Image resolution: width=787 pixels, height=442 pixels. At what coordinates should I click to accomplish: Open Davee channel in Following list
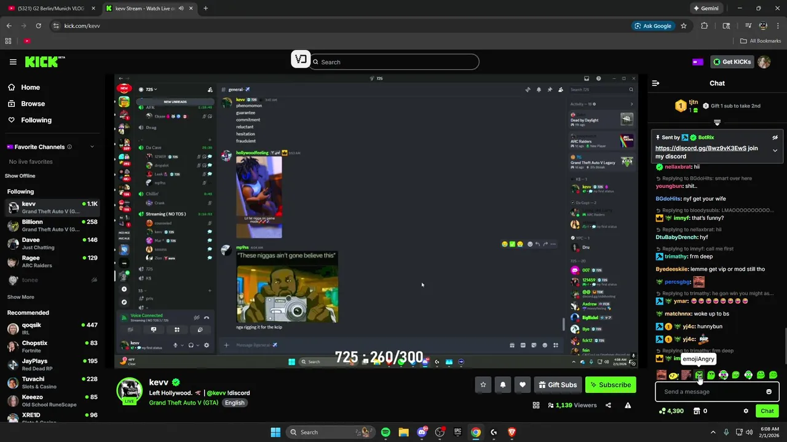click(x=52, y=244)
